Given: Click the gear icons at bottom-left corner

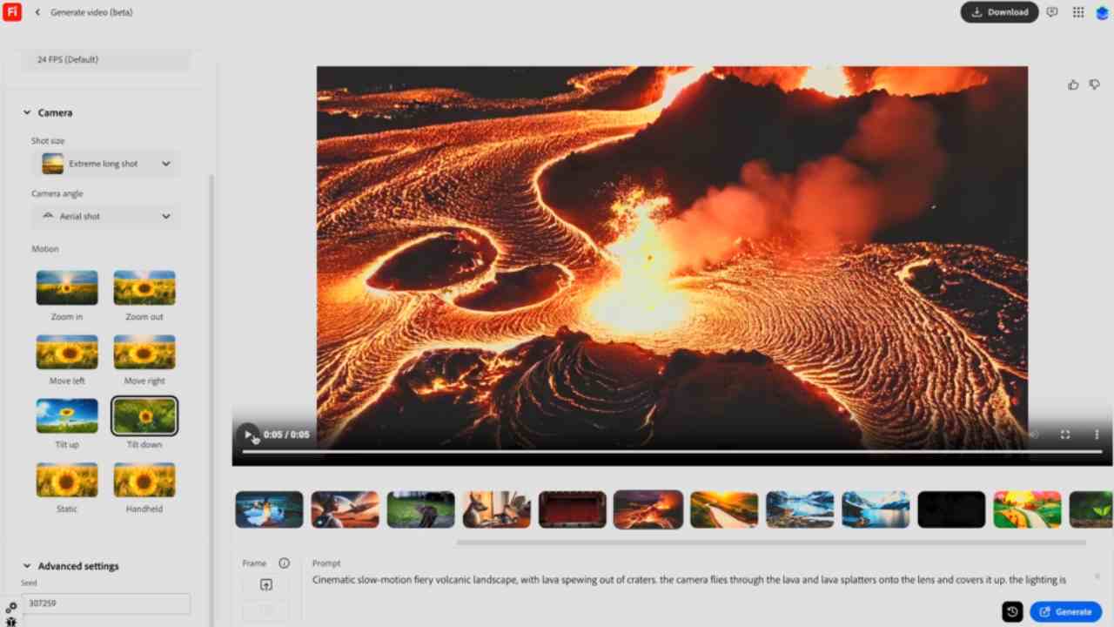Looking at the screenshot, I should (11, 608).
